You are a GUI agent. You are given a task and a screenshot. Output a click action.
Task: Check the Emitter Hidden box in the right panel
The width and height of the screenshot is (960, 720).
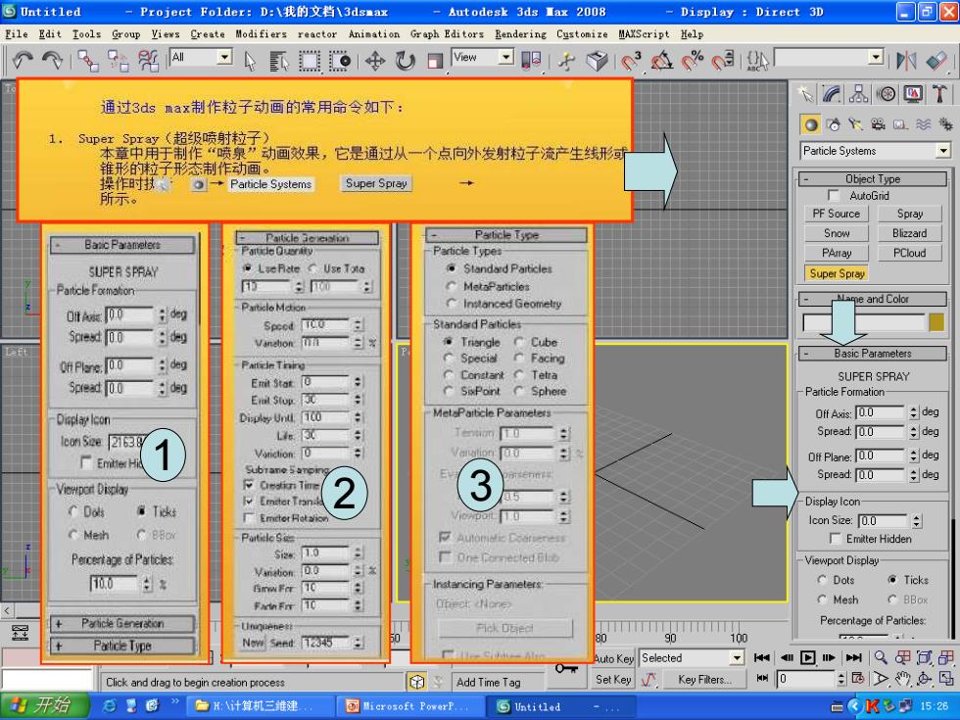(835, 539)
